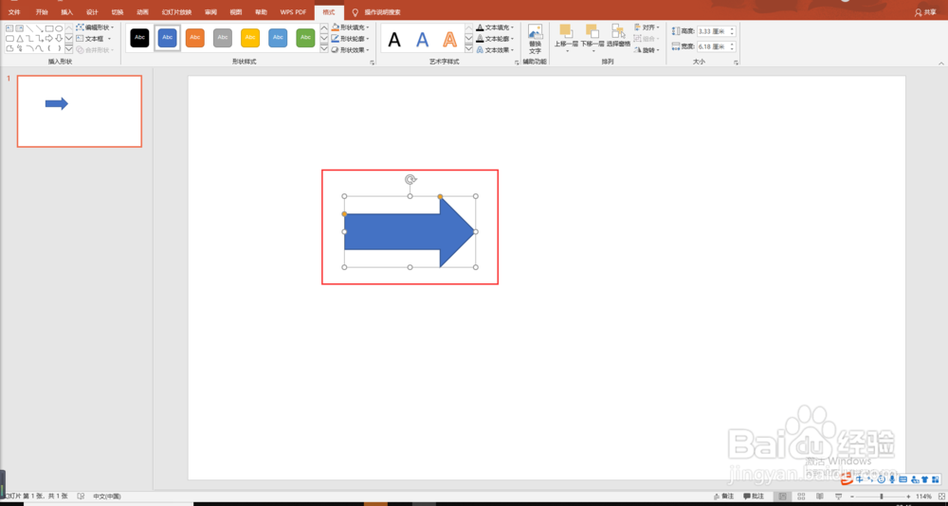Open size group dialog launcher
The width and height of the screenshot is (948, 506).
(x=736, y=63)
